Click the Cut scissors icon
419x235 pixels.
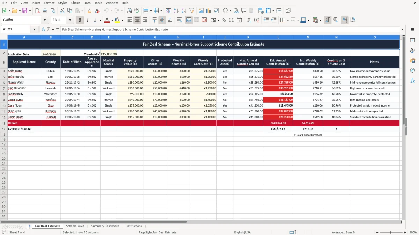pos(62,11)
